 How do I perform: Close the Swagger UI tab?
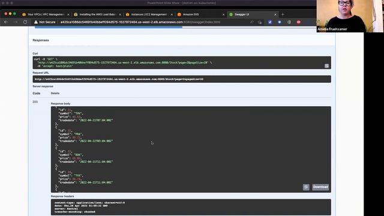[x=275, y=14]
